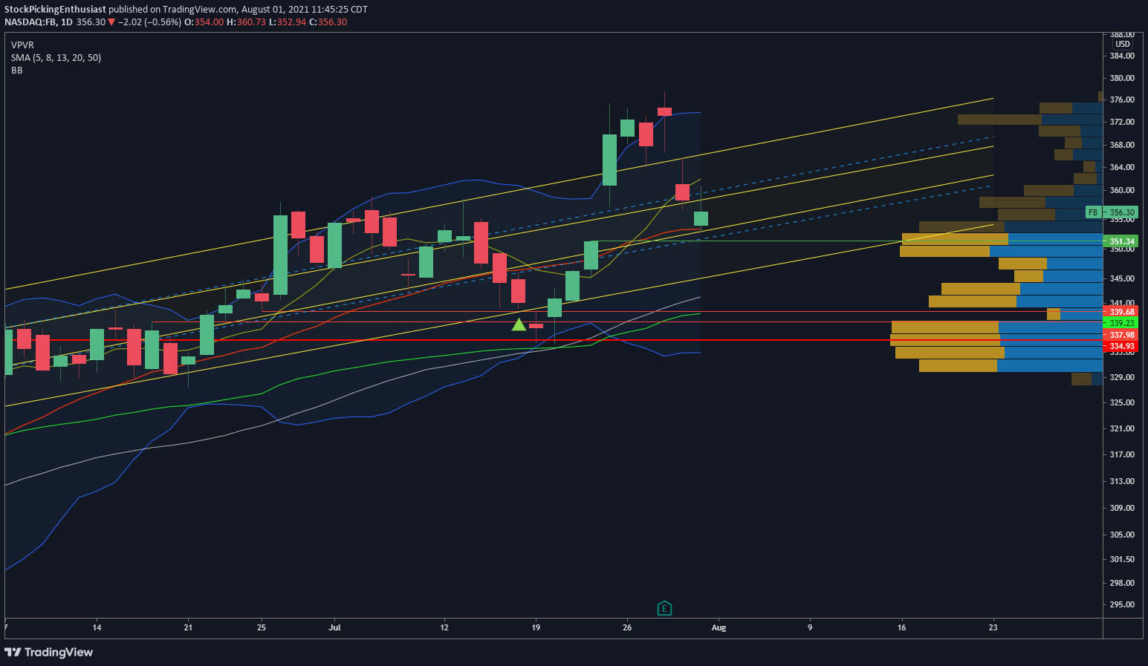
Task: Click the 295.00 price scale label
Action: coord(1122,604)
